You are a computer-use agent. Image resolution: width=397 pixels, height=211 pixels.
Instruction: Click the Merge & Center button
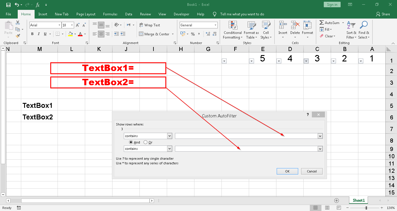pyautogui.click(x=154, y=34)
